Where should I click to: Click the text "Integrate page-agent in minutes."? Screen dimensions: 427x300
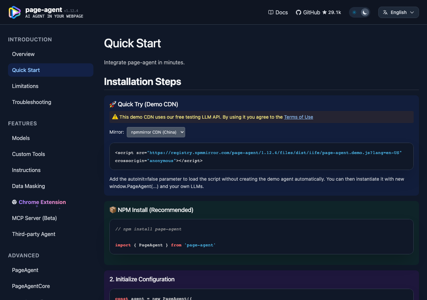pos(144,62)
